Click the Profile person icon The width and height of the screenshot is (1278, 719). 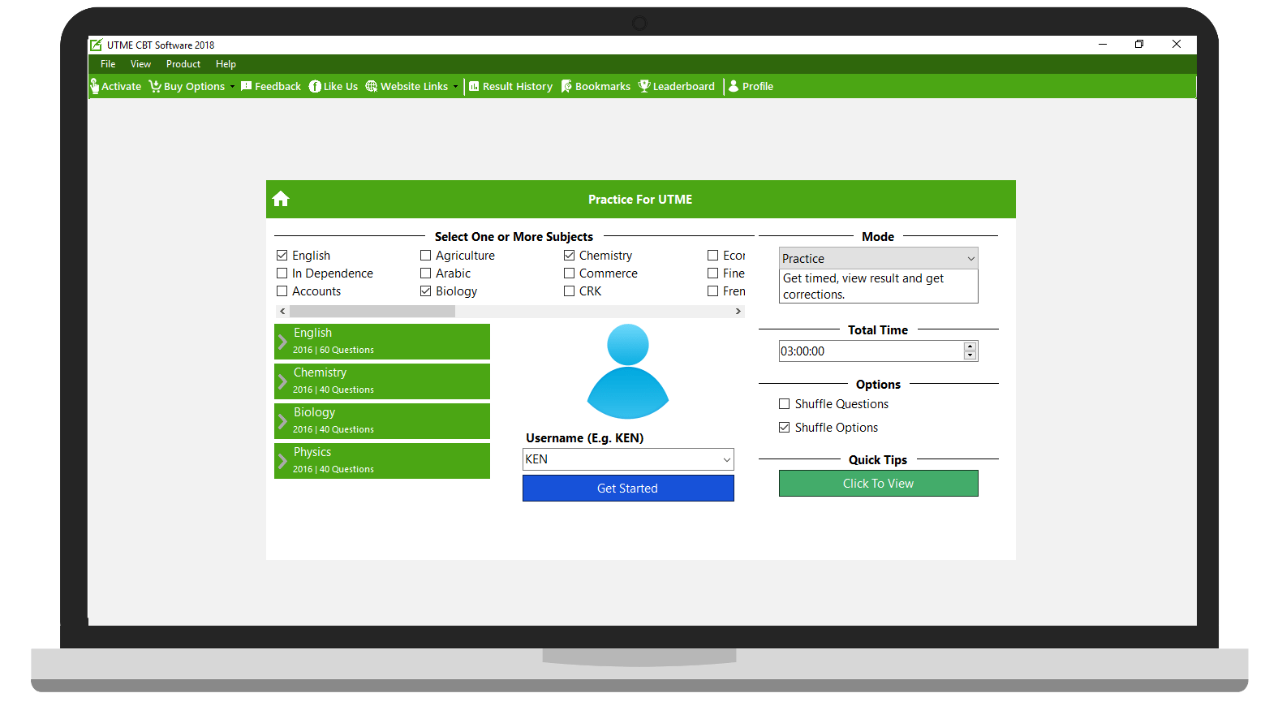734,86
